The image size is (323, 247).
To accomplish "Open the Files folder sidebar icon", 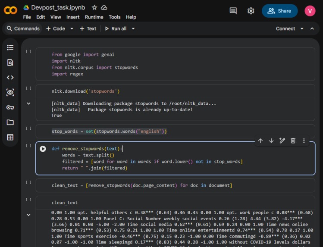I will pyautogui.click(x=10, y=122).
